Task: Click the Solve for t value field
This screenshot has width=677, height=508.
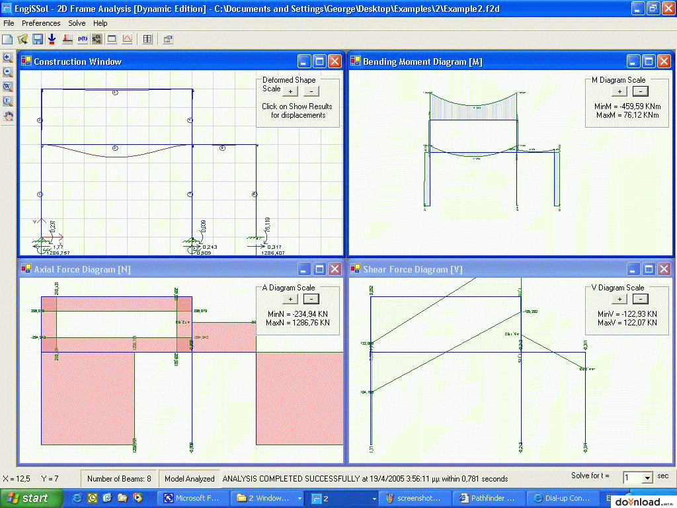Action: tap(632, 478)
